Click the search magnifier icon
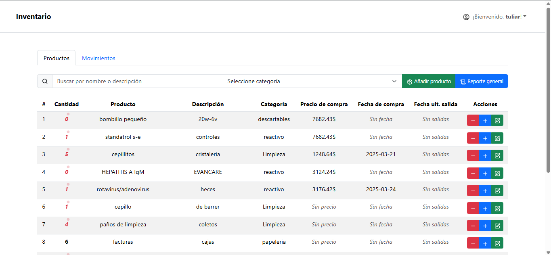This screenshot has width=551, height=255. 45,81
